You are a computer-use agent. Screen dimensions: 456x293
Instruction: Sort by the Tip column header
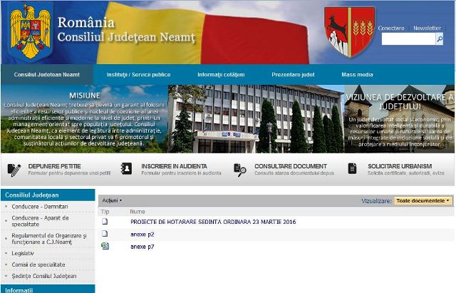point(105,212)
